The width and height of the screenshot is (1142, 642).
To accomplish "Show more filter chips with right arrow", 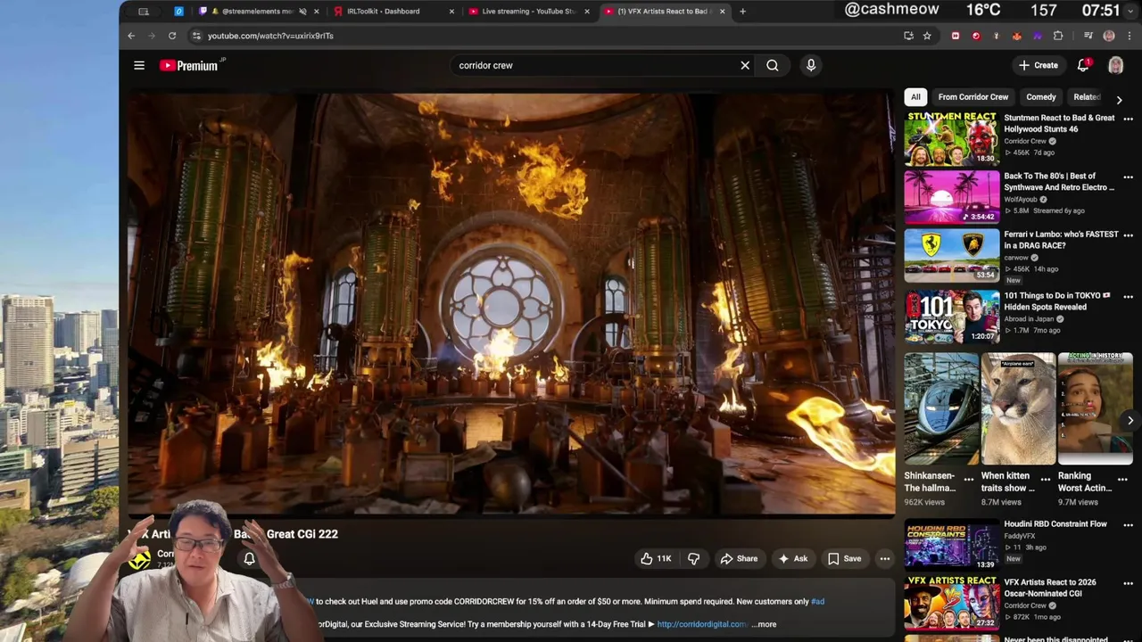I will click(1120, 100).
